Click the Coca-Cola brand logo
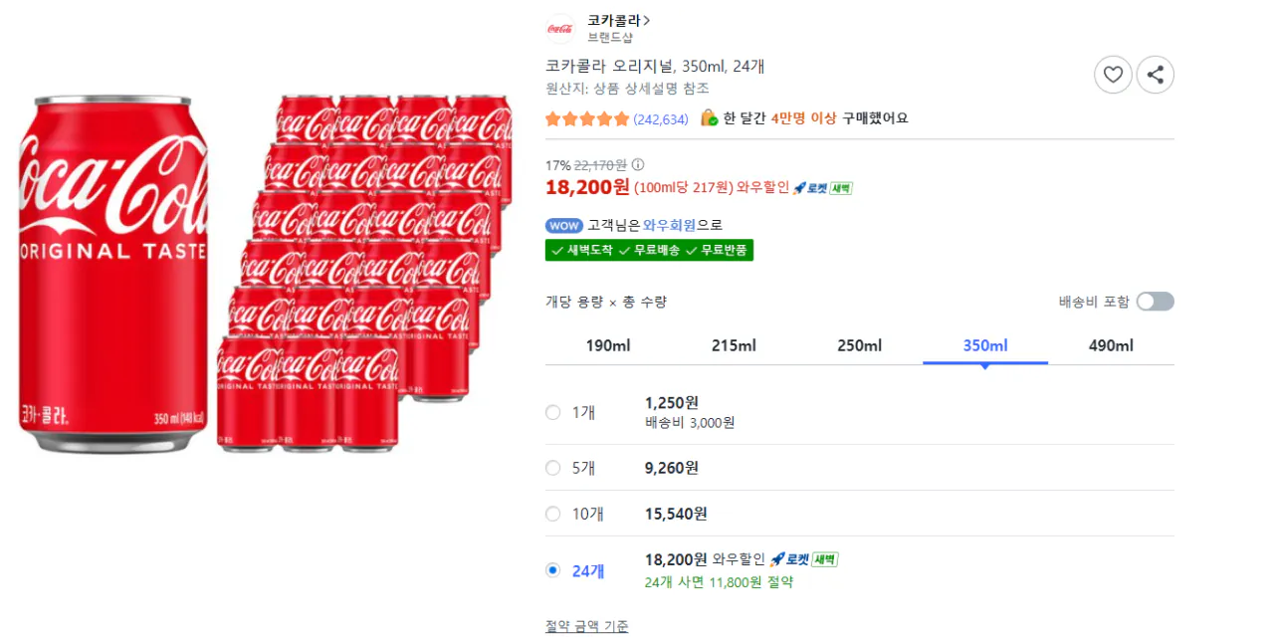1274x638 pixels. (x=560, y=29)
